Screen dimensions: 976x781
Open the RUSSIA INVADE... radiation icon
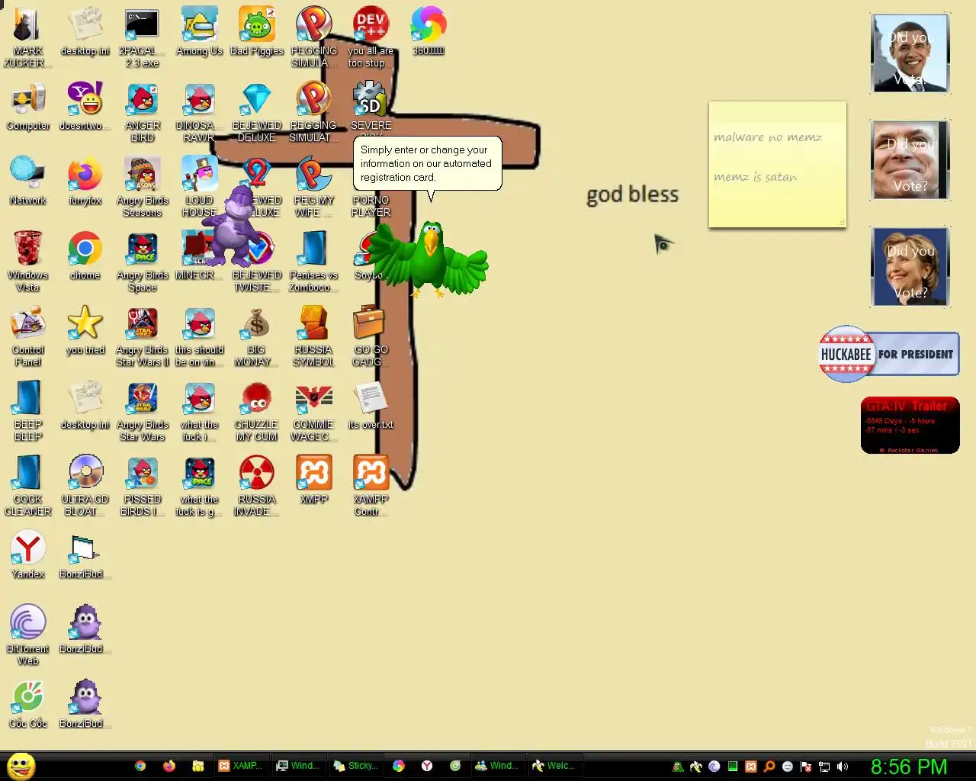[257, 486]
